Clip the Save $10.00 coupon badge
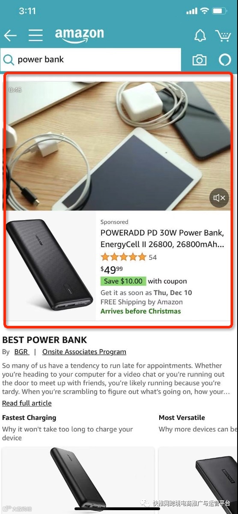This screenshot has width=238, height=514. point(123,281)
